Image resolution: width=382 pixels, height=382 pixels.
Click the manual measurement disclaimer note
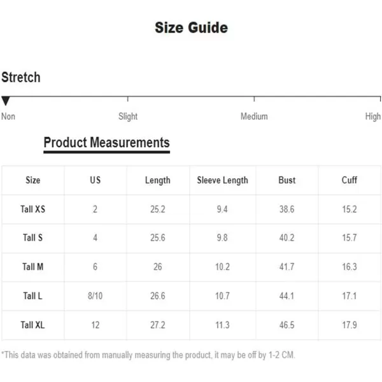[x=148, y=355]
